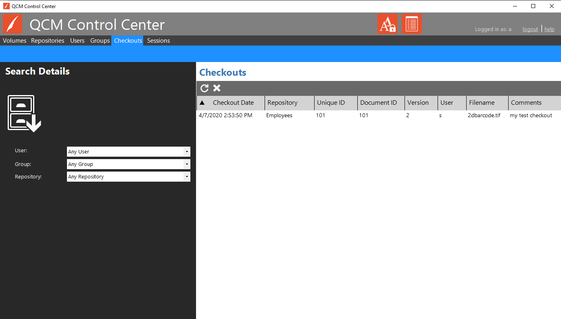The width and height of the screenshot is (561, 319).
Task: Expand the User dropdown
Action: coord(186,152)
